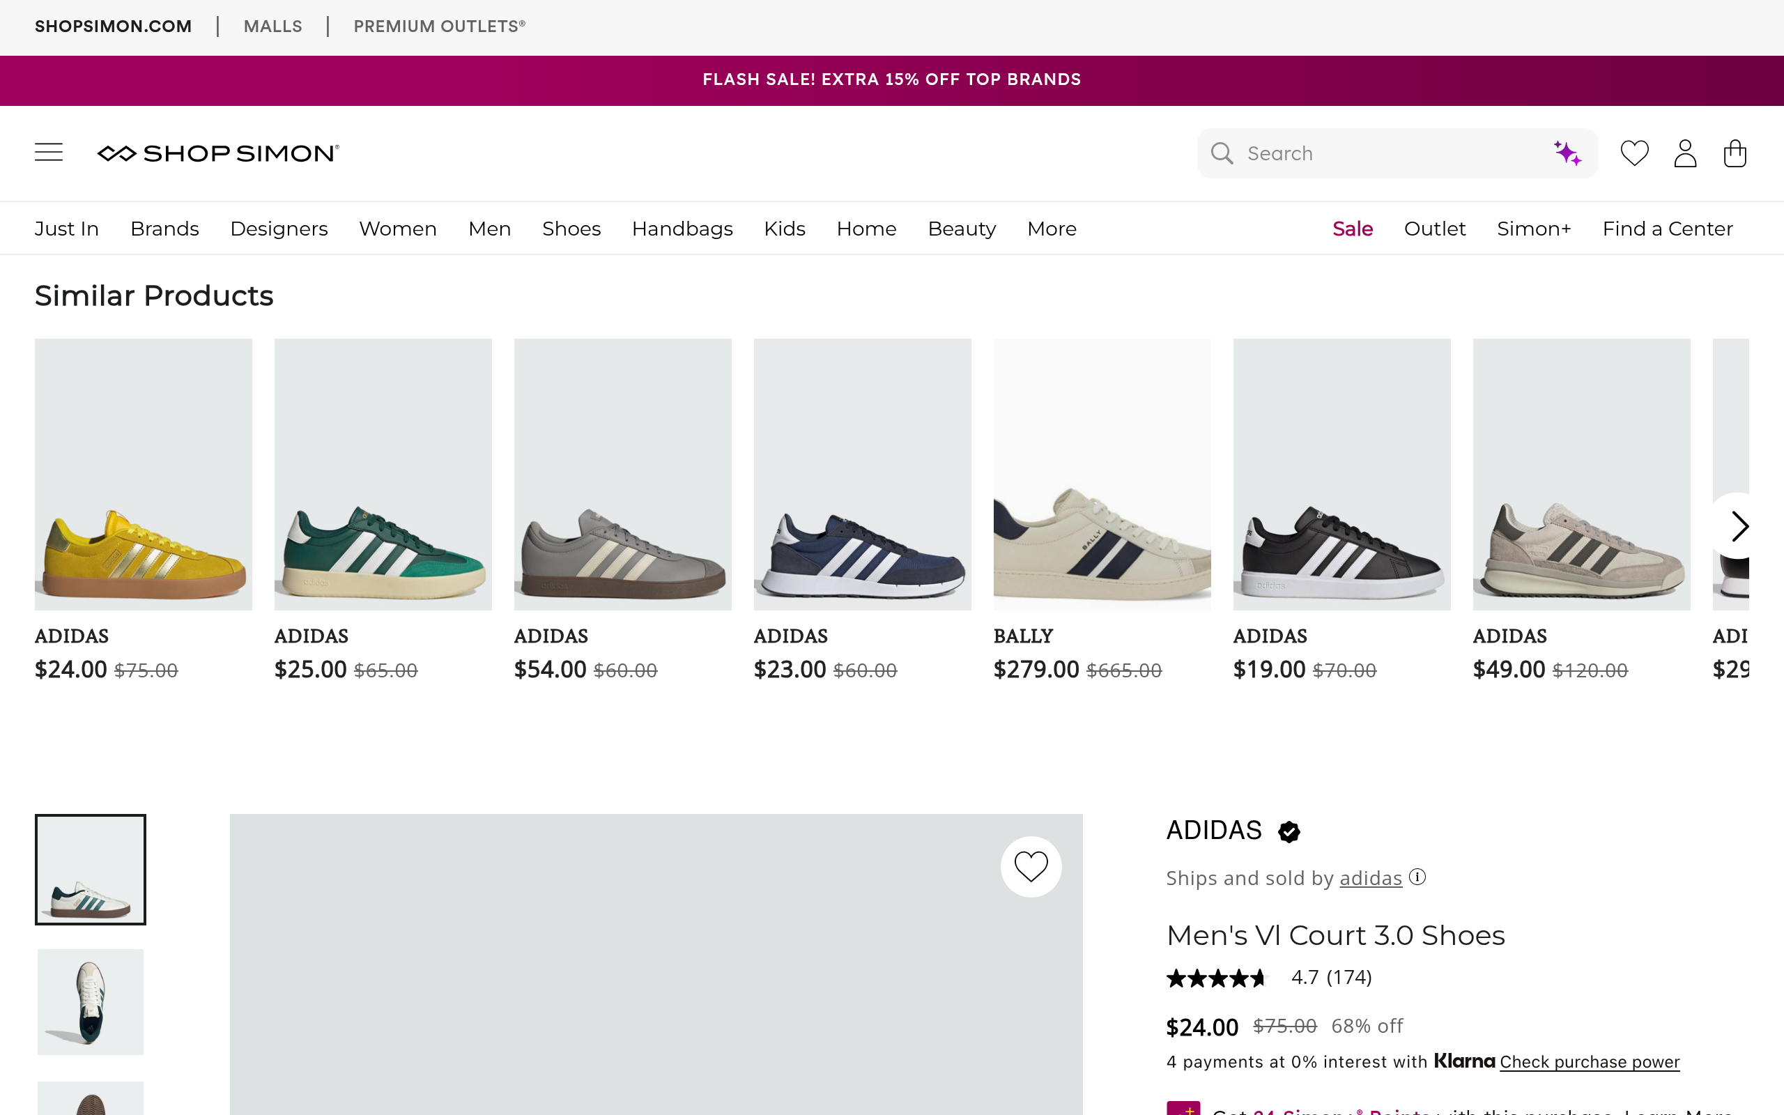Click the flash sale banner
1784x1115 pixels.
tap(892, 79)
